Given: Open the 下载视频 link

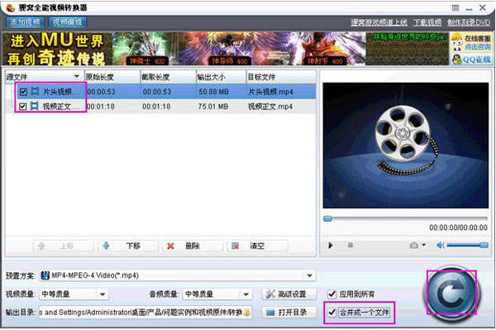Looking at the screenshot, I should click(427, 22).
